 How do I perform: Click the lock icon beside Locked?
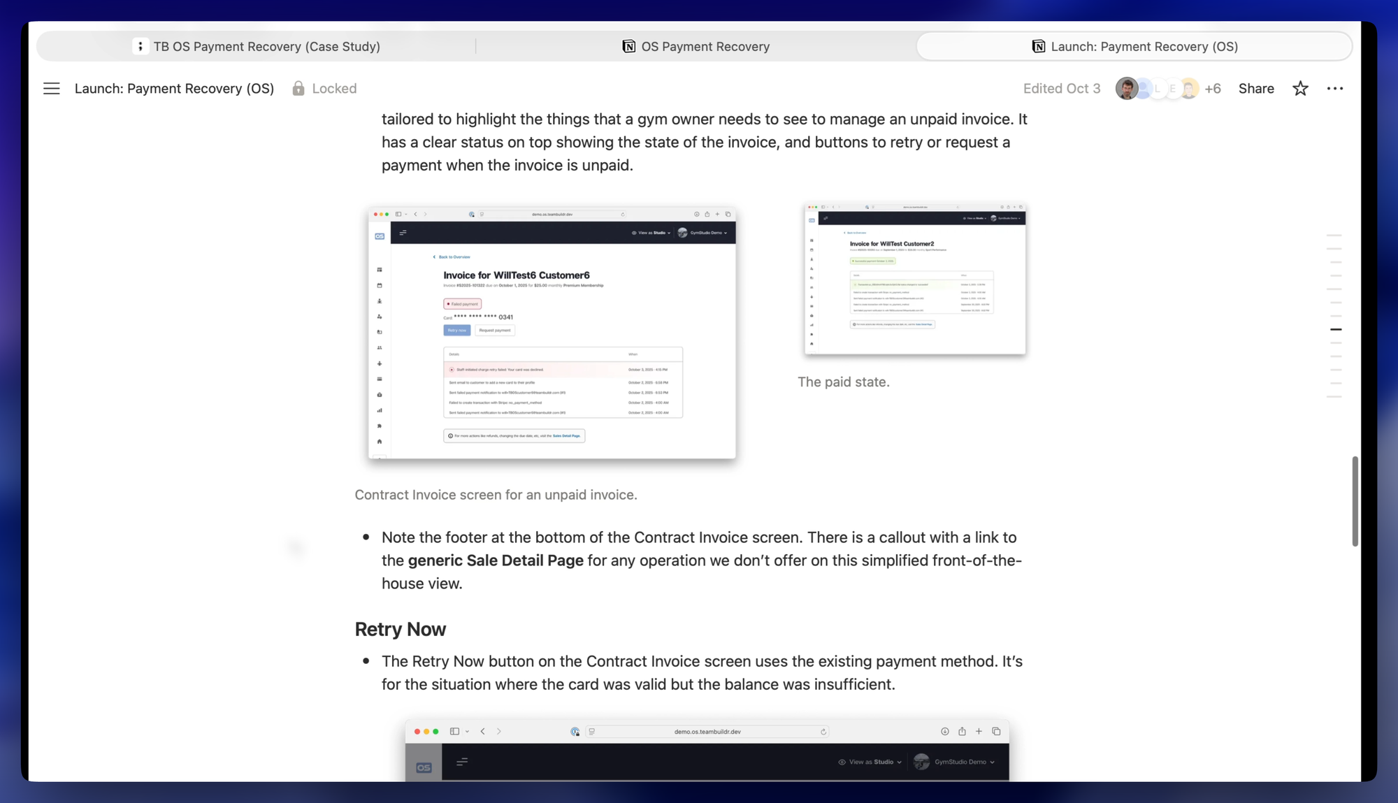[x=298, y=89]
